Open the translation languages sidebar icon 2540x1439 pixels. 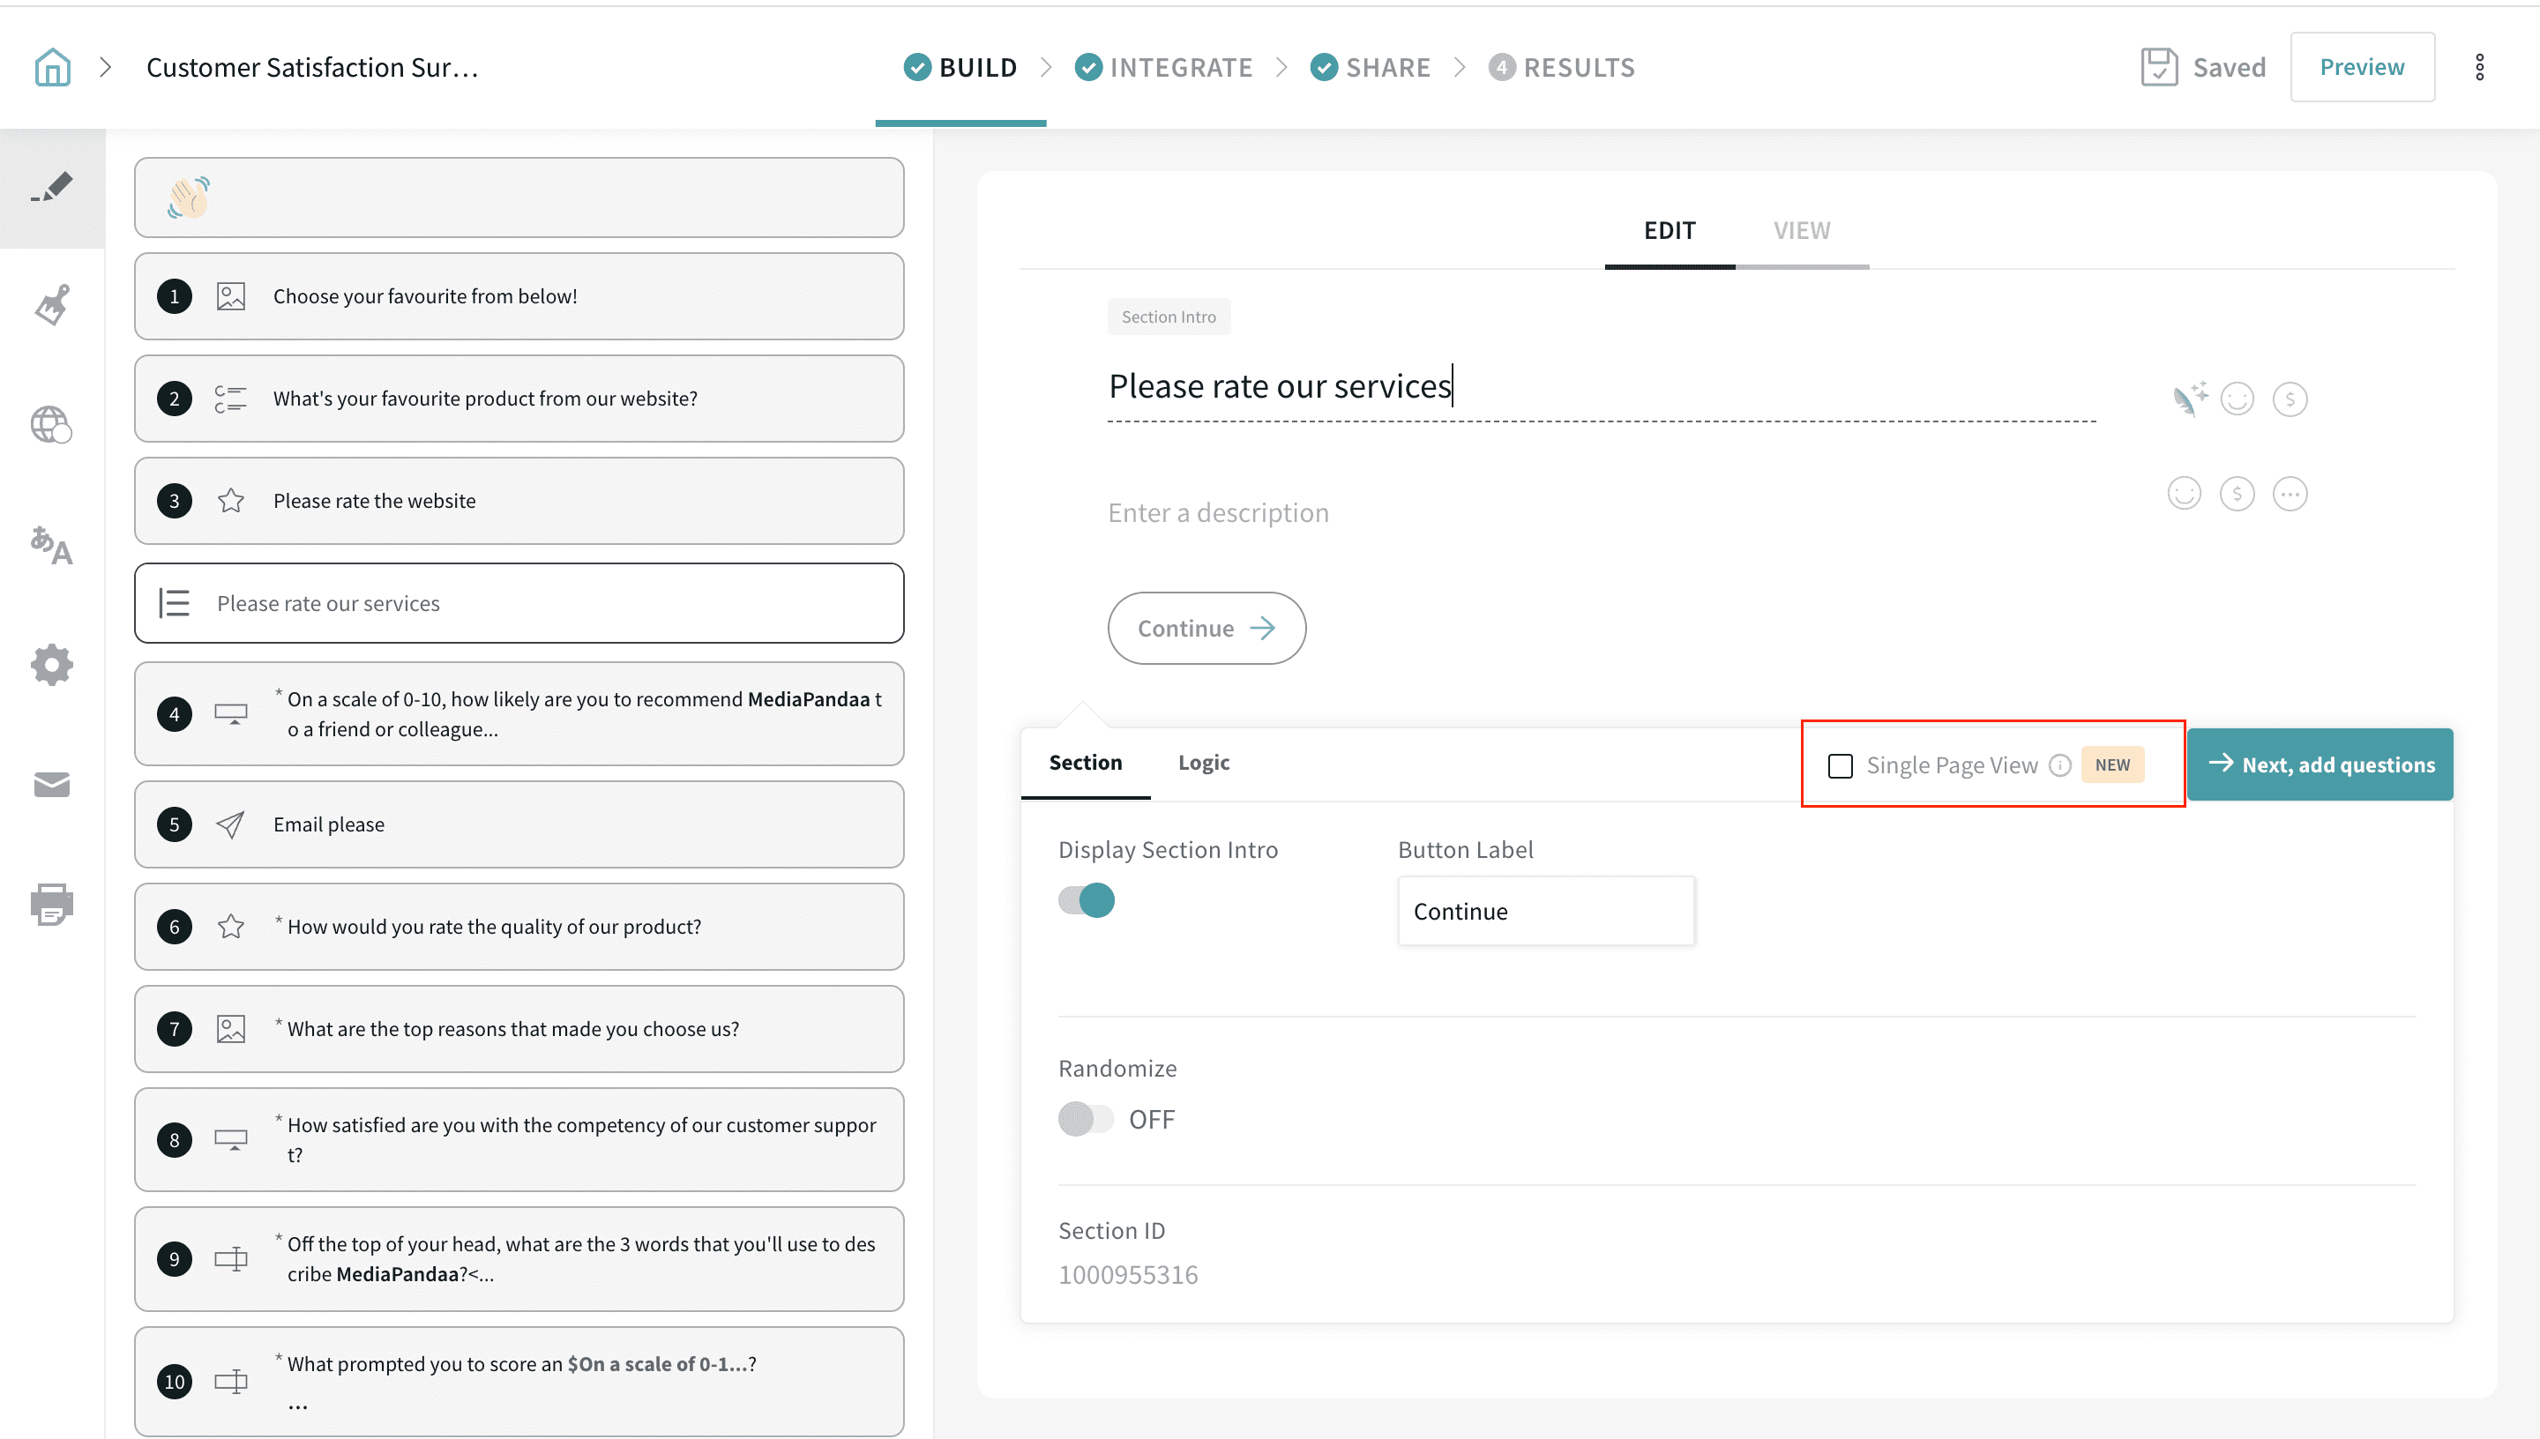52,546
